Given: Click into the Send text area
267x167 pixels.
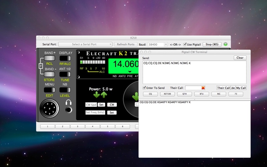Looking at the screenshot, I should (195, 72).
